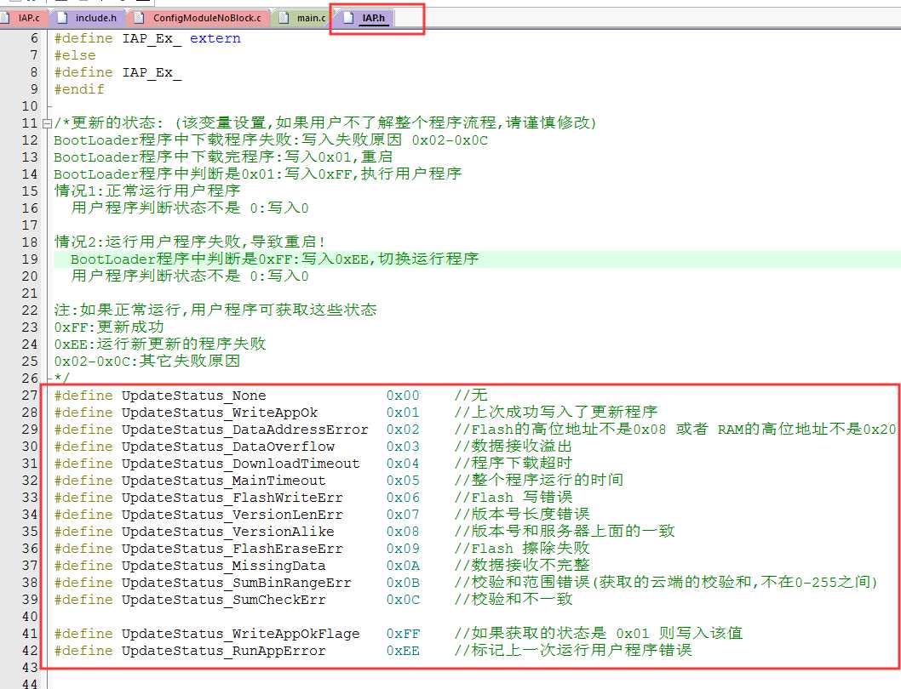Click the UpdateStatus_WriteAppOk macro name
This screenshot has width=901, height=689.
tap(220, 413)
